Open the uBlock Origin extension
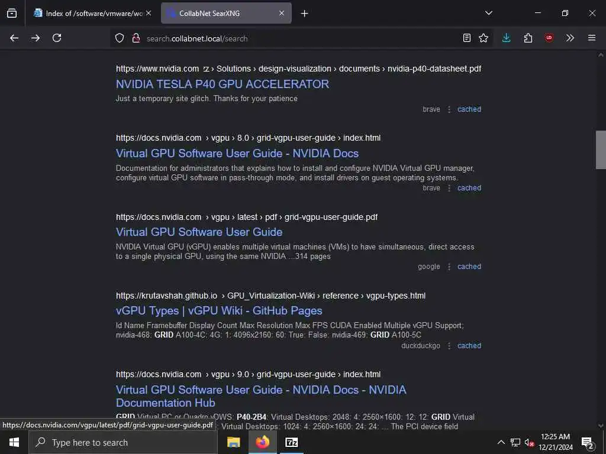Viewport: 606px width, 454px height. (x=549, y=38)
